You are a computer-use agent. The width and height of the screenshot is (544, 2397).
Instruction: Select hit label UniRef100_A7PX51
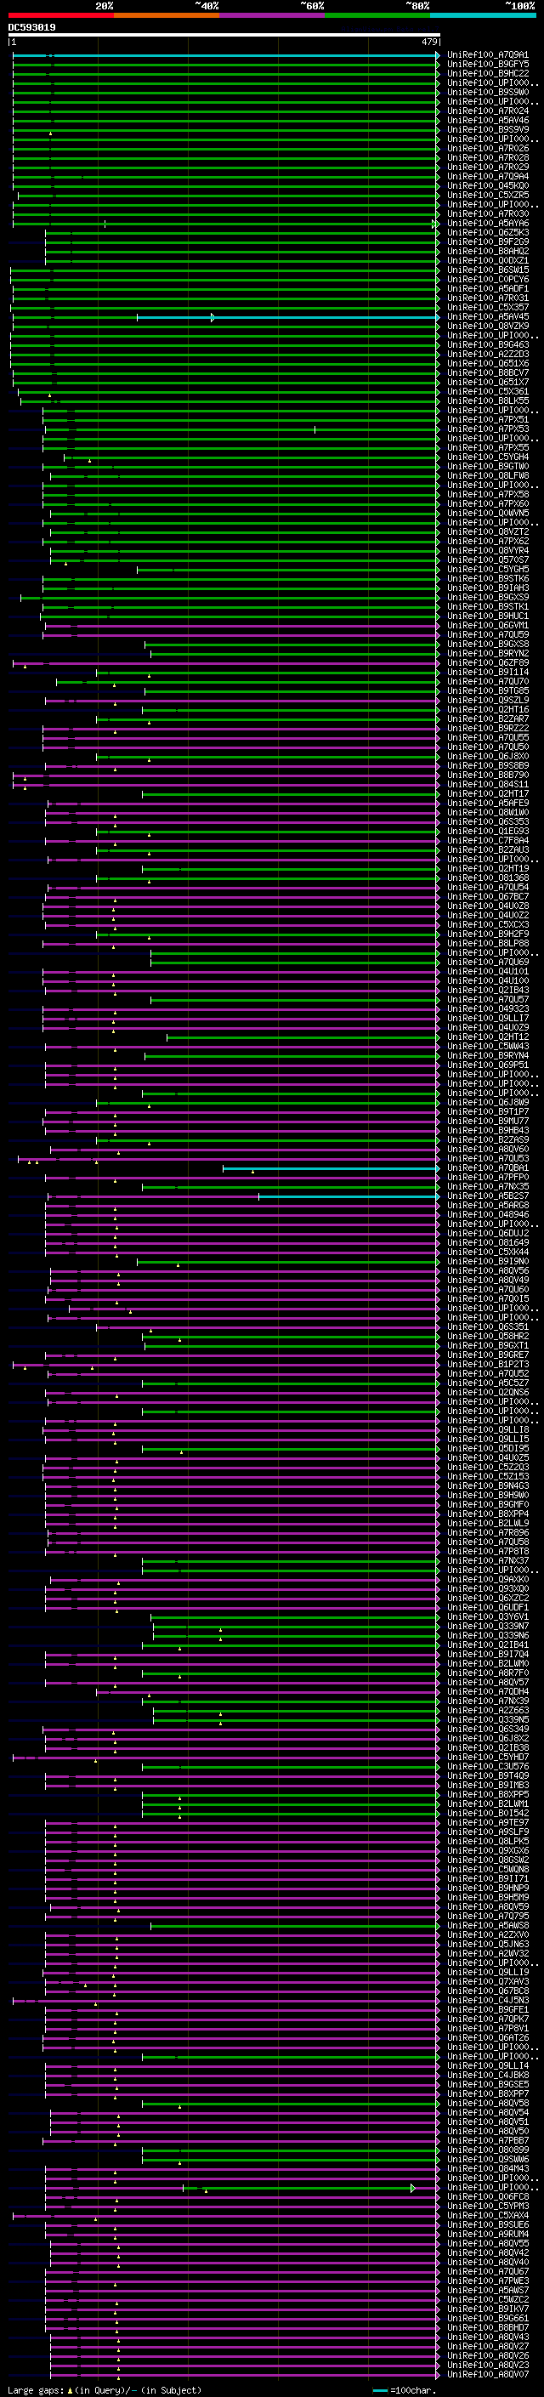pyautogui.click(x=487, y=421)
